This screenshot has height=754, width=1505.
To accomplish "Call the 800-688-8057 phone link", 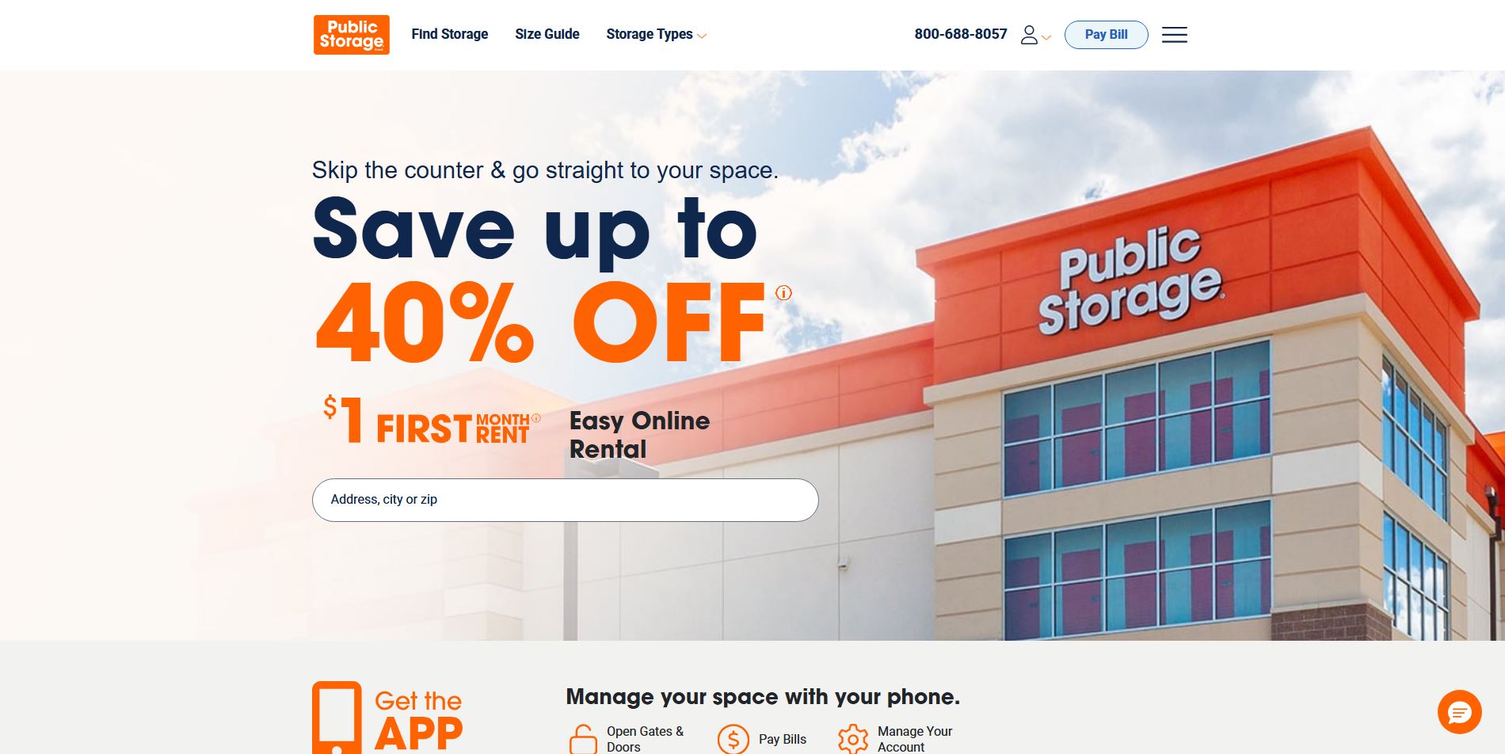I will 961,34.
